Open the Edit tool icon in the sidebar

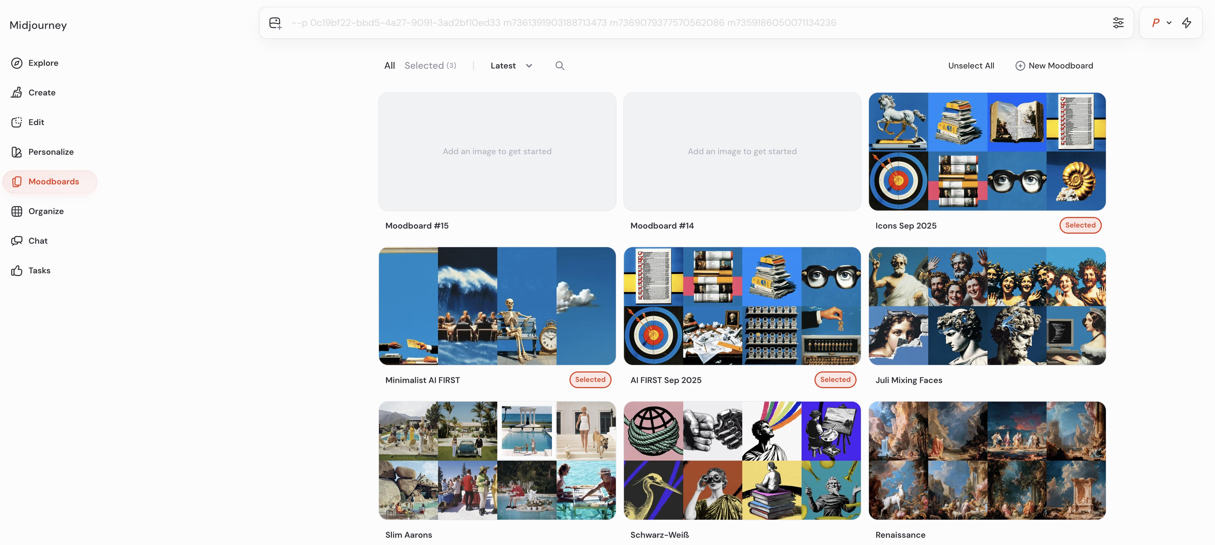pos(16,122)
